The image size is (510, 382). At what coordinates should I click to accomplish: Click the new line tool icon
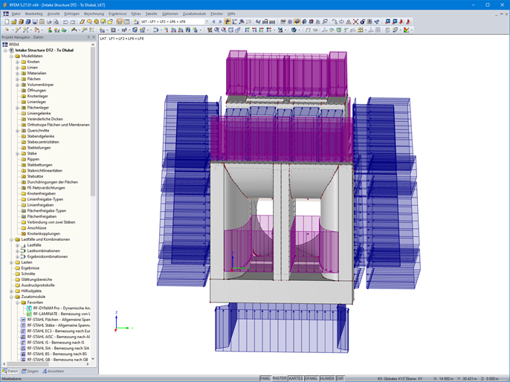coord(18,30)
